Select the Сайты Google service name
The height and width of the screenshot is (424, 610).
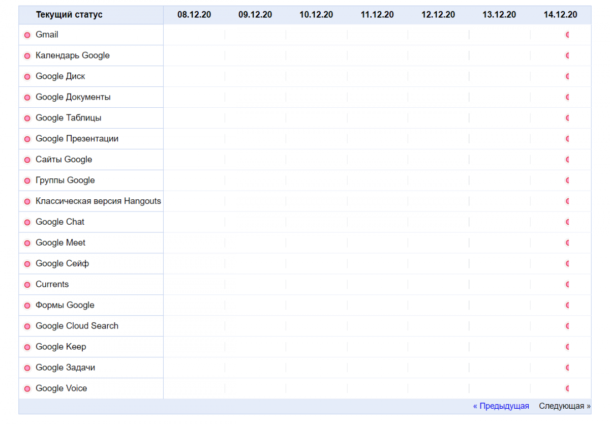[64, 160]
